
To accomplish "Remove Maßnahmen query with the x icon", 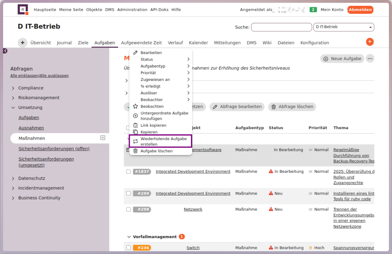I will (103, 138).
